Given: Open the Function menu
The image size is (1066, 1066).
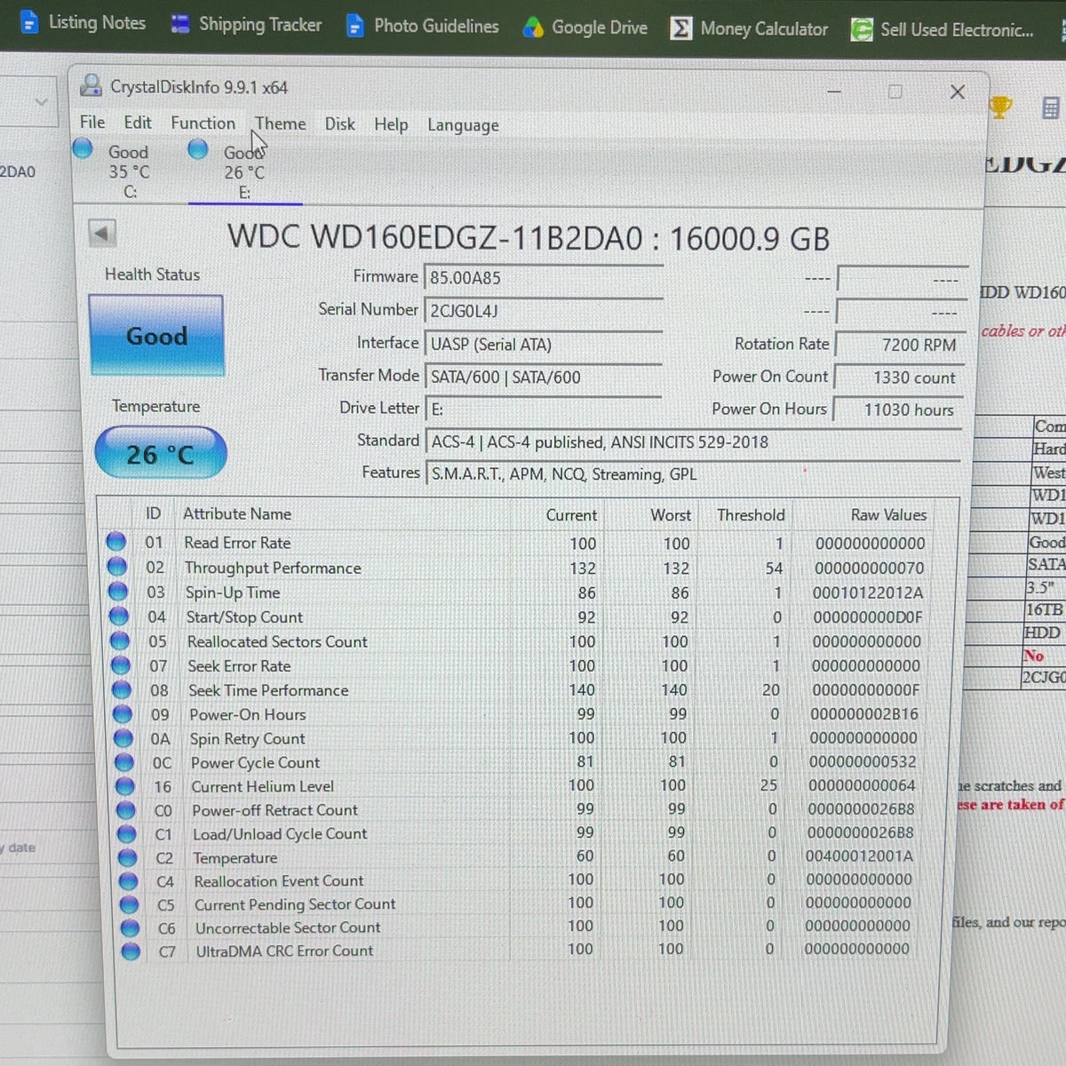Looking at the screenshot, I should (x=203, y=123).
